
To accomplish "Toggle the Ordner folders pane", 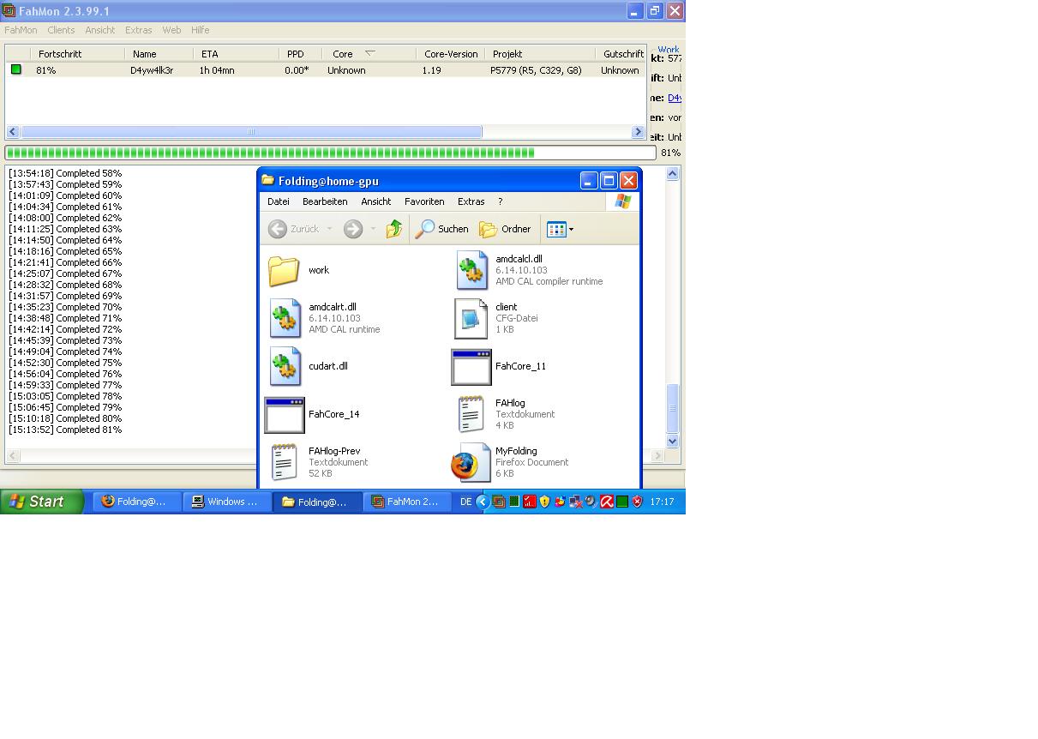I will (x=505, y=229).
